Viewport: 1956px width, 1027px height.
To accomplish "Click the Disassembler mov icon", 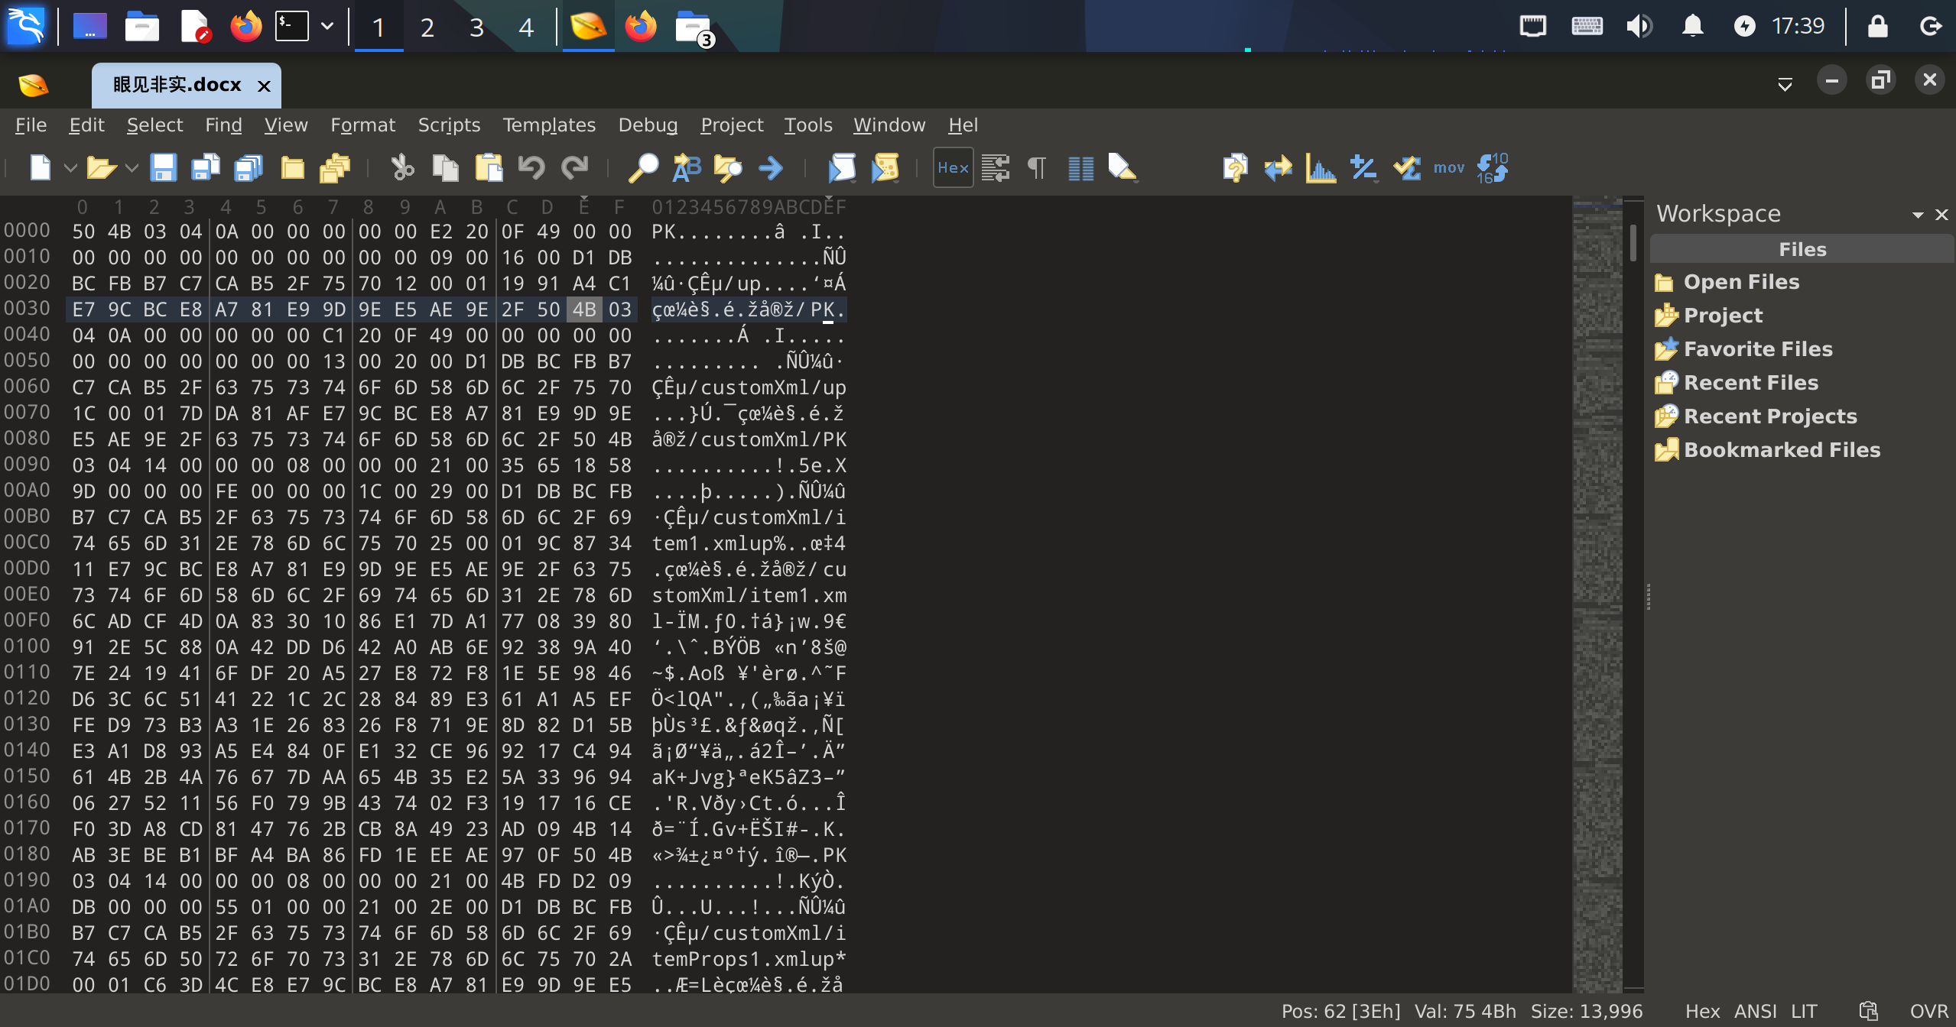I will (1448, 167).
